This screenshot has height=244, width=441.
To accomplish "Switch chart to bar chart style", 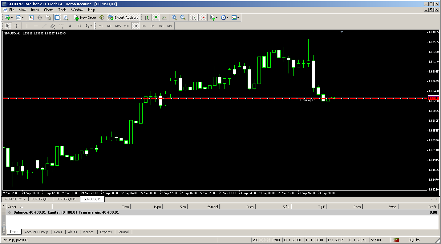I will click(147, 18).
